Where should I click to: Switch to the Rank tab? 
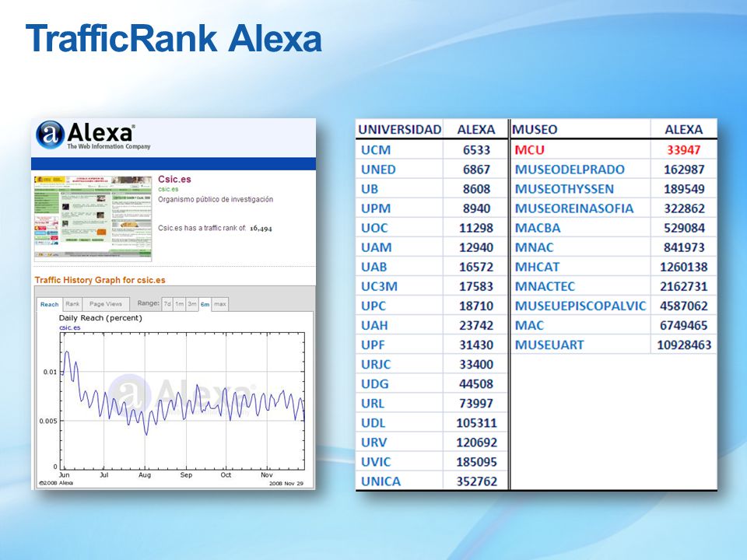click(x=72, y=304)
